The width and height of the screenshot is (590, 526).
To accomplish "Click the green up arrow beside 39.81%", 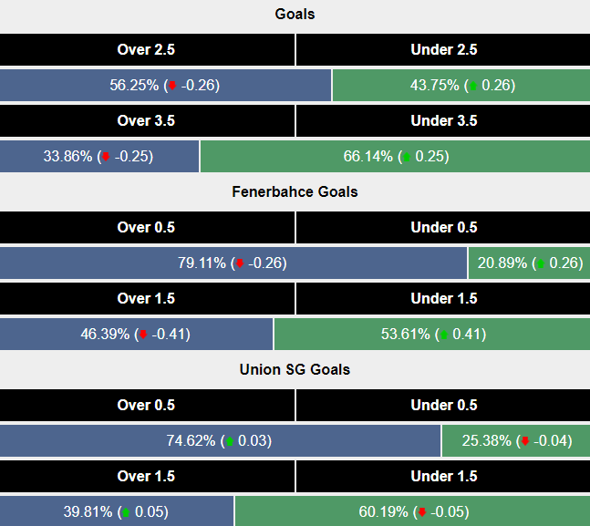I will coord(126,512).
